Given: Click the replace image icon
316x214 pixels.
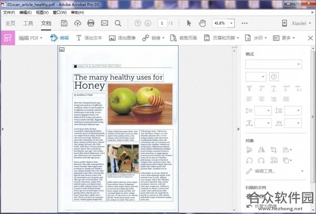Looking at the screenshot, I should (x=274, y=161).
